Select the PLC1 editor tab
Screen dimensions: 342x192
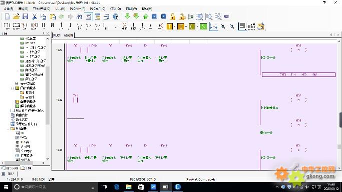(x=57, y=35)
